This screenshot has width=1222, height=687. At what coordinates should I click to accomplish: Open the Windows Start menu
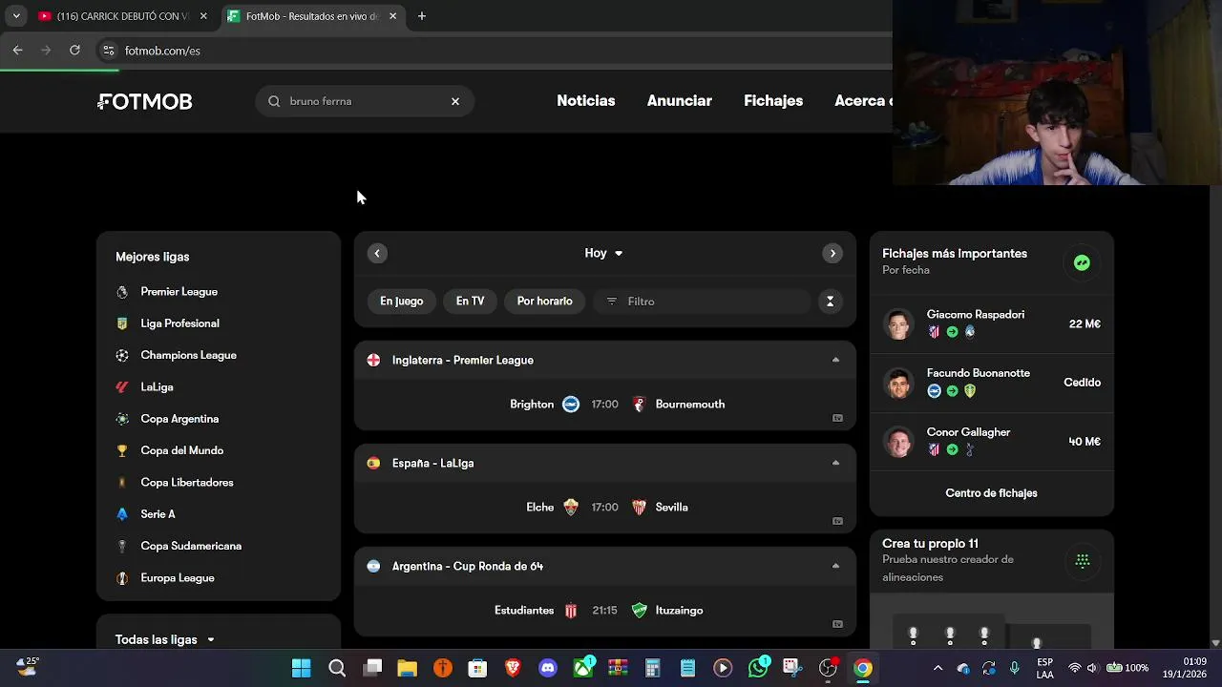coord(301,668)
